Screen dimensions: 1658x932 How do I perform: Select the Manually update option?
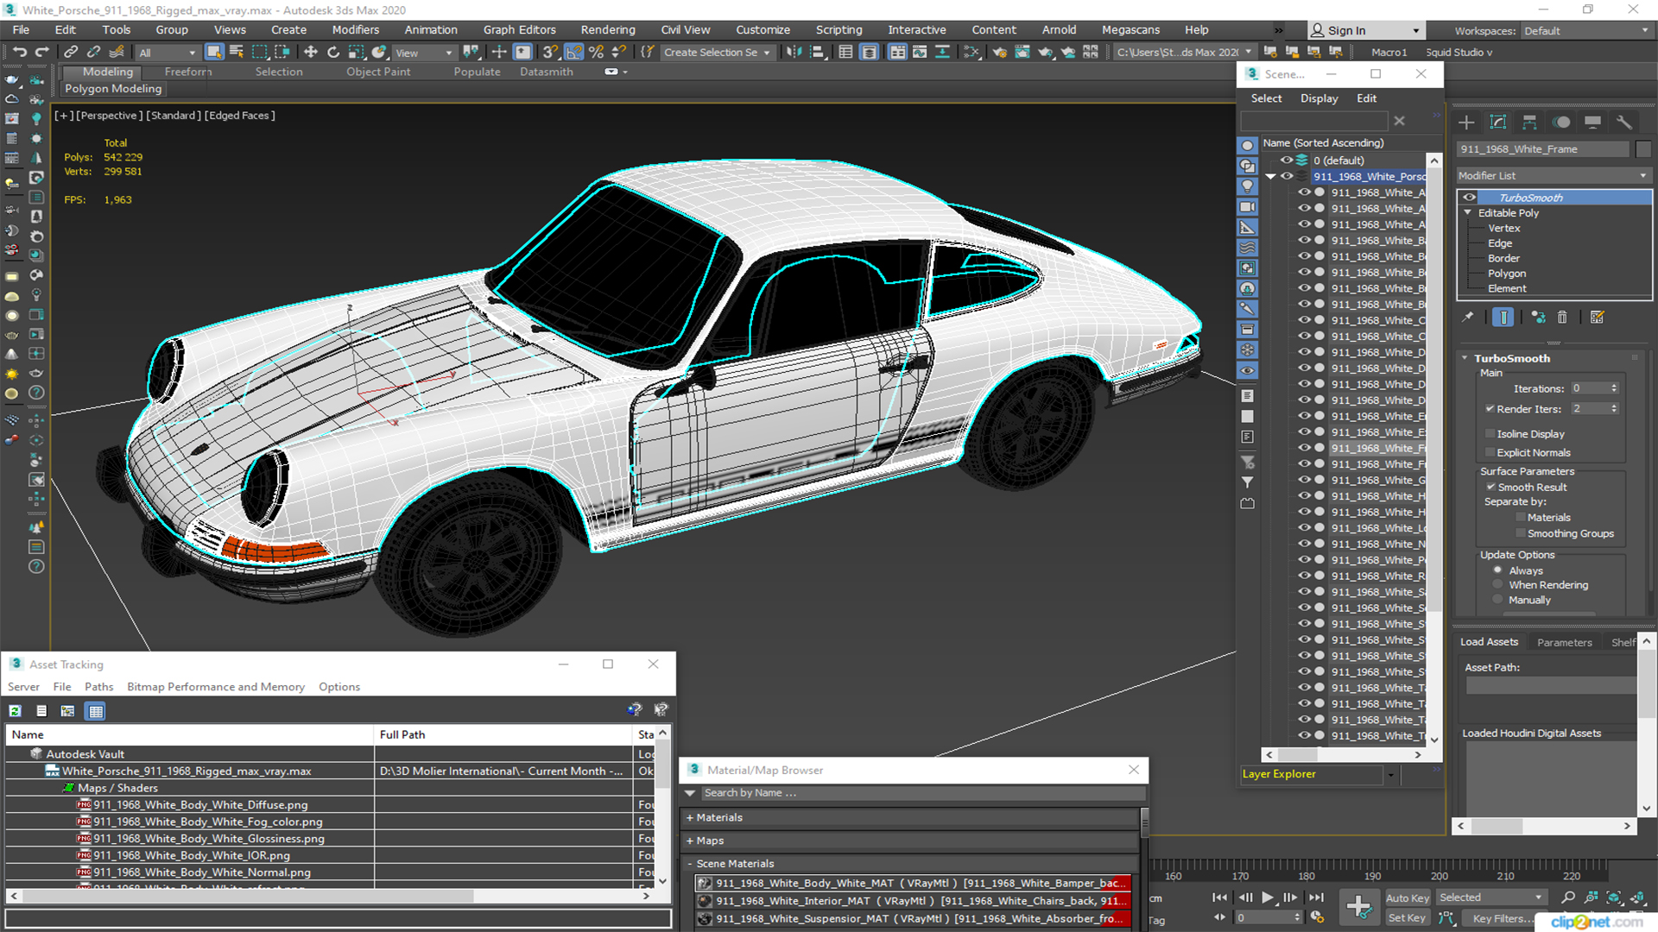(x=1498, y=601)
